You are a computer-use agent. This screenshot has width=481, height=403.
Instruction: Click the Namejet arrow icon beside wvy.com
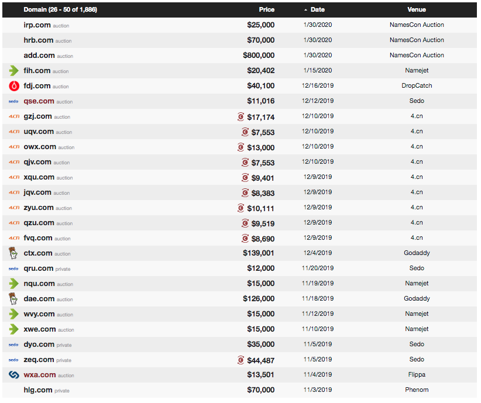tap(14, 314)
